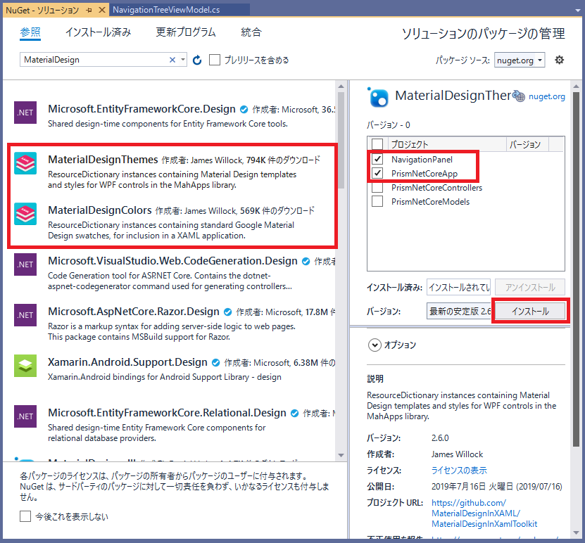Screen dimensions: 585x543
Task: Check the 今後これを表示しない checkbox
Action: tap(25, 516)
